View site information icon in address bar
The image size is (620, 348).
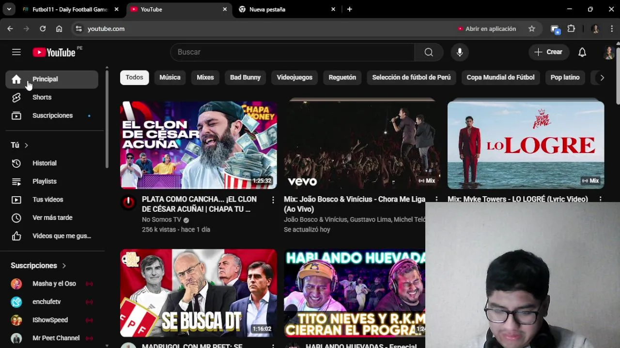pyautogui.click(x=79, y=29)
